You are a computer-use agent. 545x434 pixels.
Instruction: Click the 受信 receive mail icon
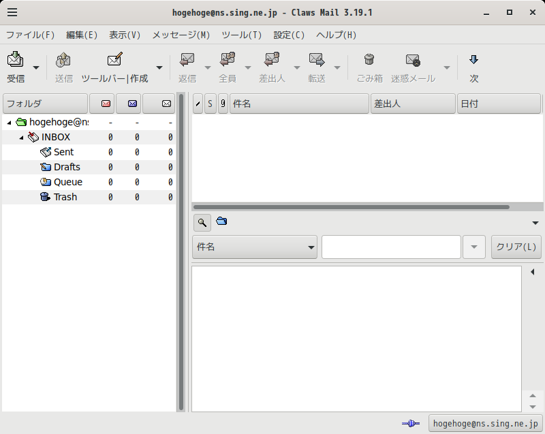point(15,60)
